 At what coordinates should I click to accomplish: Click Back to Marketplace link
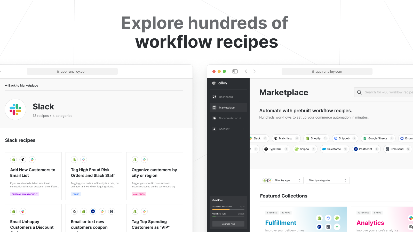(x=21, y=85)
